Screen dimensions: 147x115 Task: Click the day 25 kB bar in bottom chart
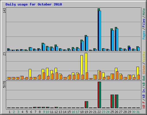[x=112, y=101]
